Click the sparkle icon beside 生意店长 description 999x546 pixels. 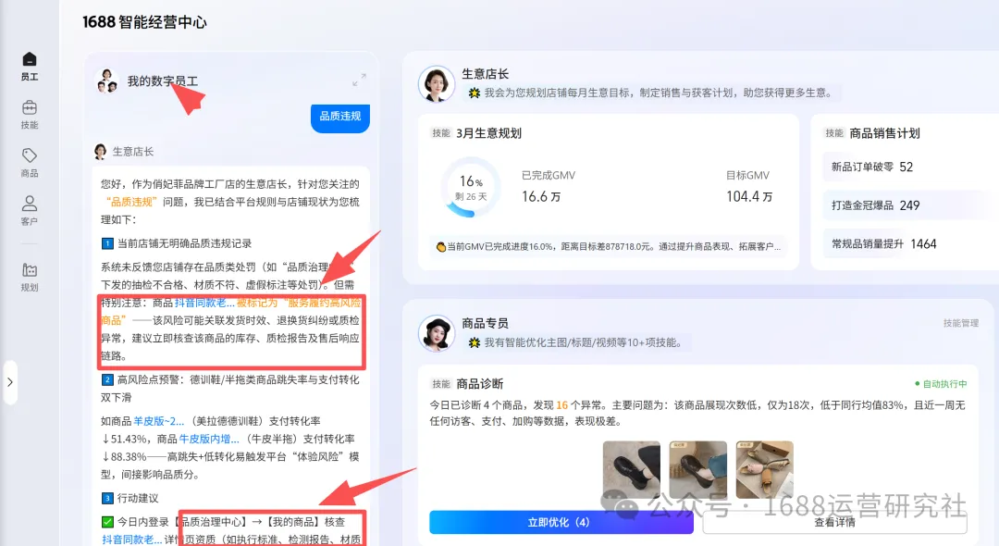click(x=474, y=93)
